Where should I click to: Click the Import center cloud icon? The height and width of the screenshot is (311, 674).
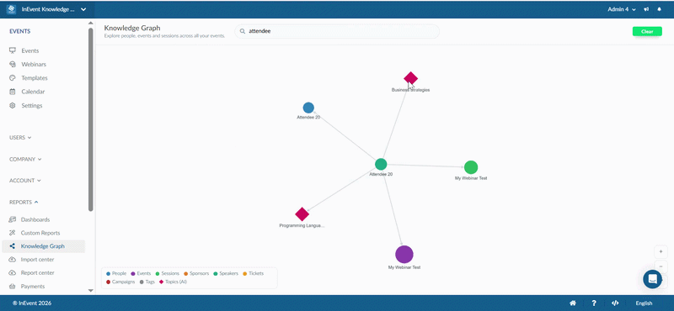[x=12, y=260]
